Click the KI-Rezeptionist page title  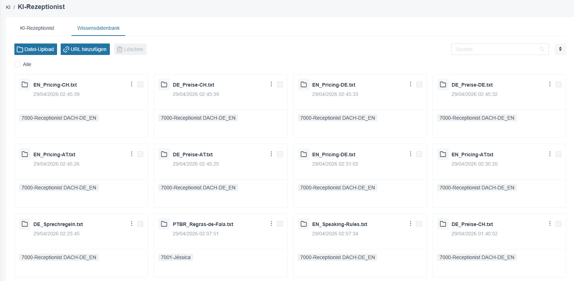41,7
